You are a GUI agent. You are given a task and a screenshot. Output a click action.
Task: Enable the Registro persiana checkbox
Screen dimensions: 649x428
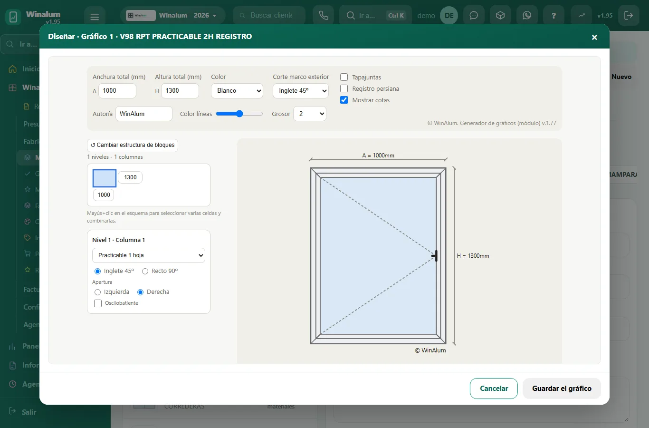click(x=344, y=88)
